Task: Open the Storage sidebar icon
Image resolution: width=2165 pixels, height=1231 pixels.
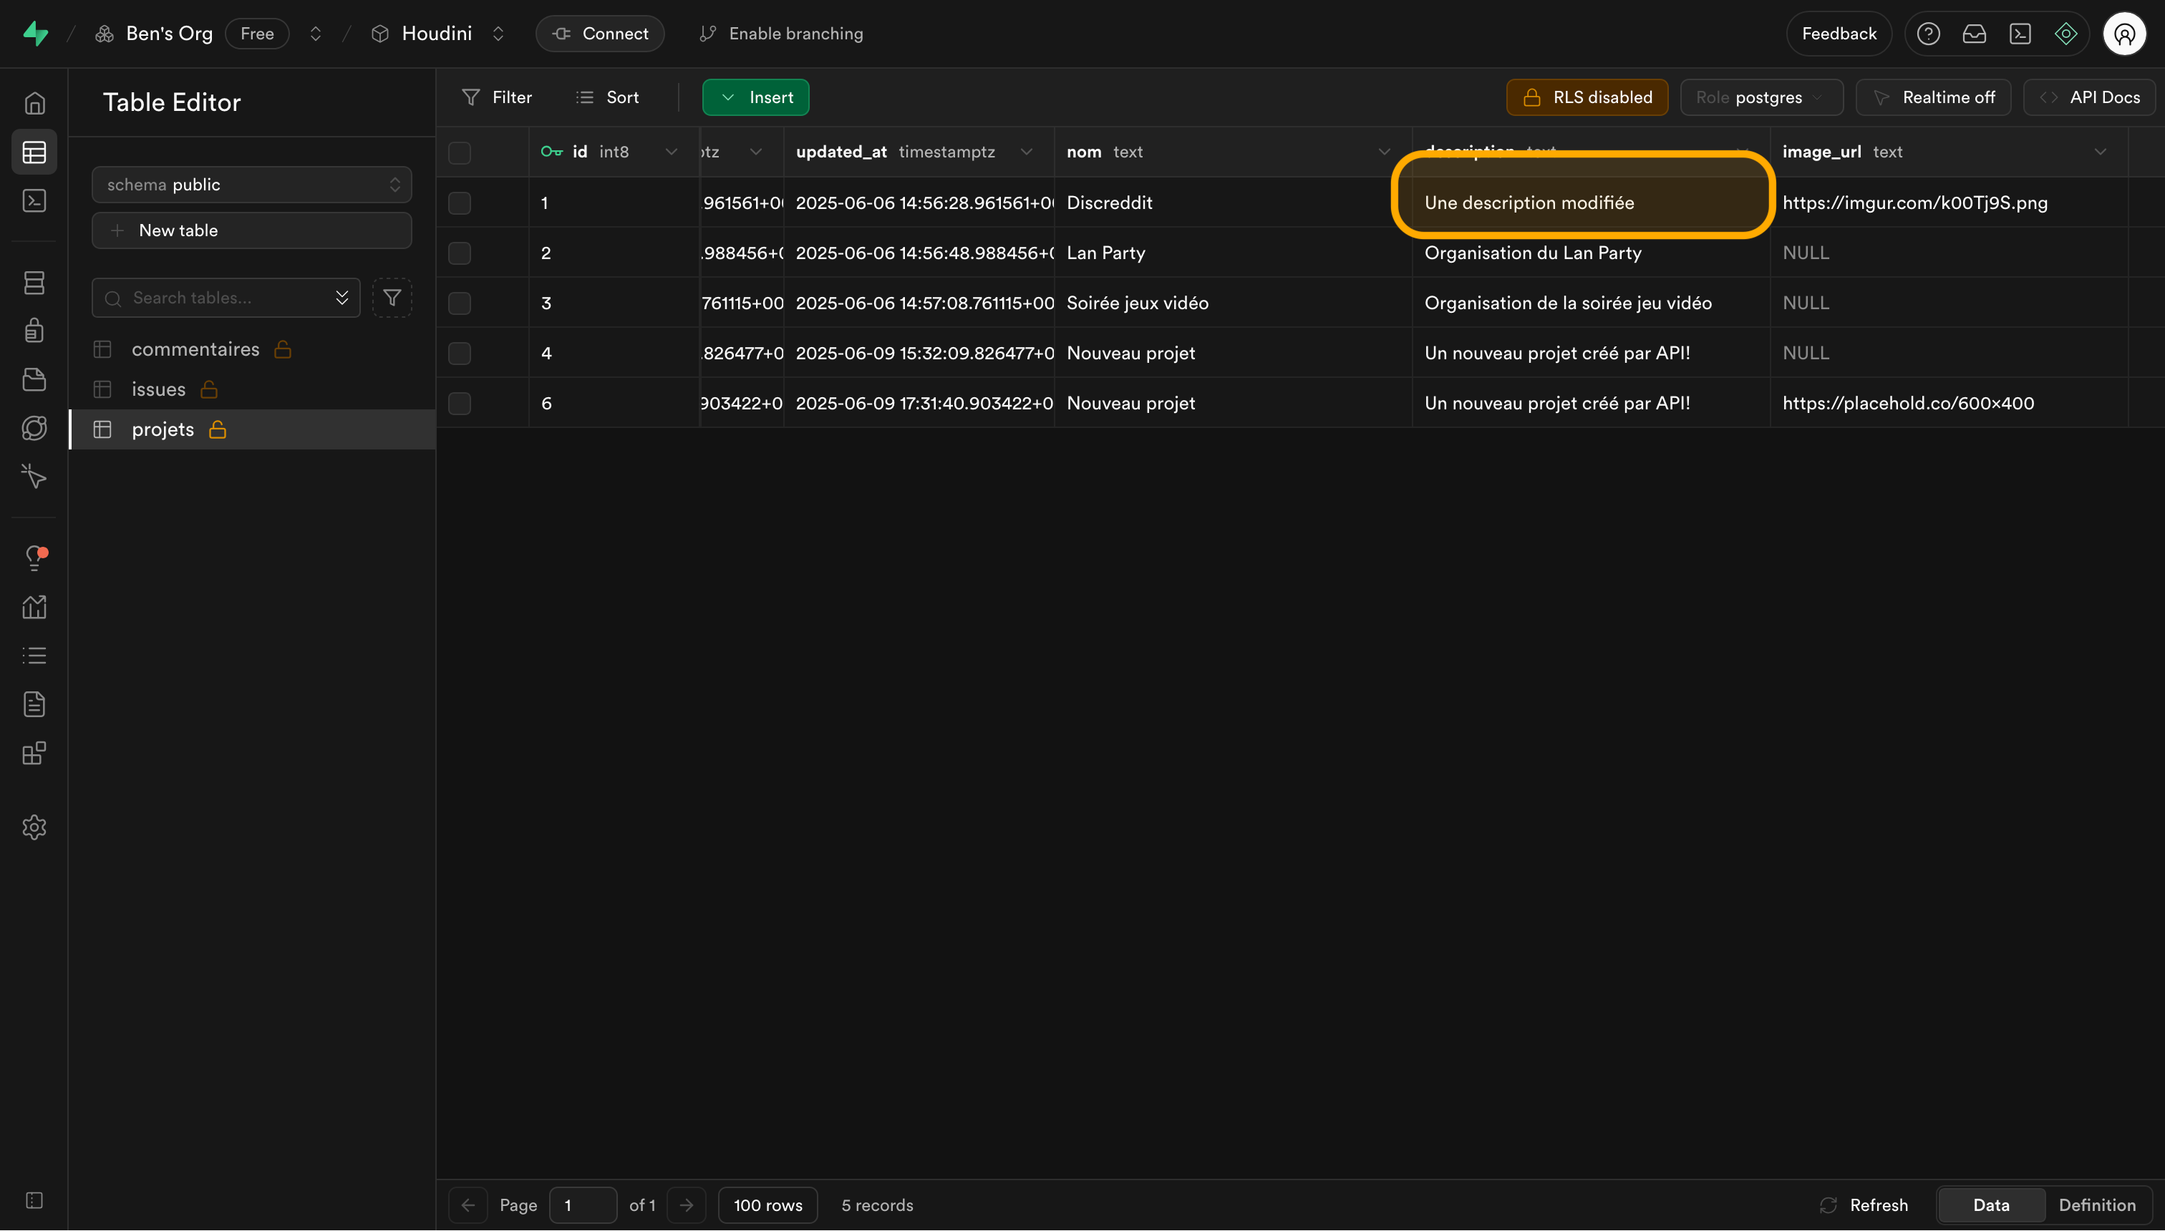Action: (x=34, y=379)
